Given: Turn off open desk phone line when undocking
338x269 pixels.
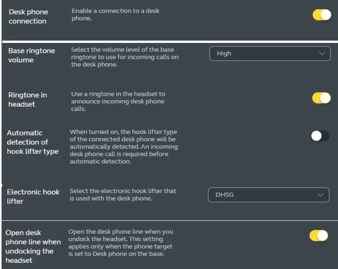Looking at the screenshot, I should click(x=319, y=236).
